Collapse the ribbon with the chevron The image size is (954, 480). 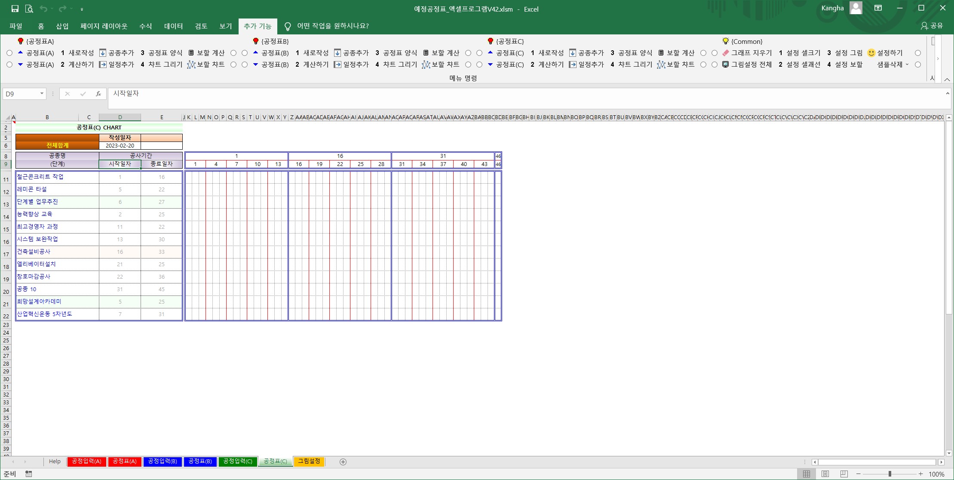(x=947, y=80)
